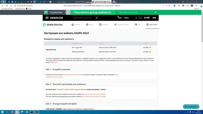Open Windows taskbar search icon

coord(7,112)
